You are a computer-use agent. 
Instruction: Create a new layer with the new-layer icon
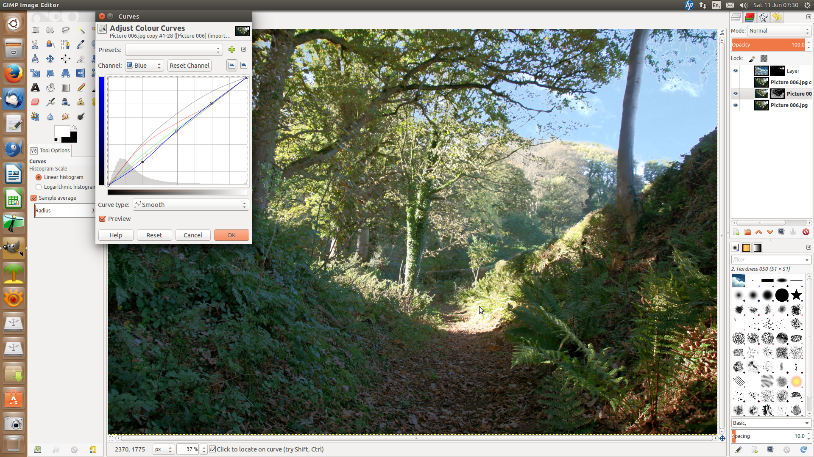point(736,232)
